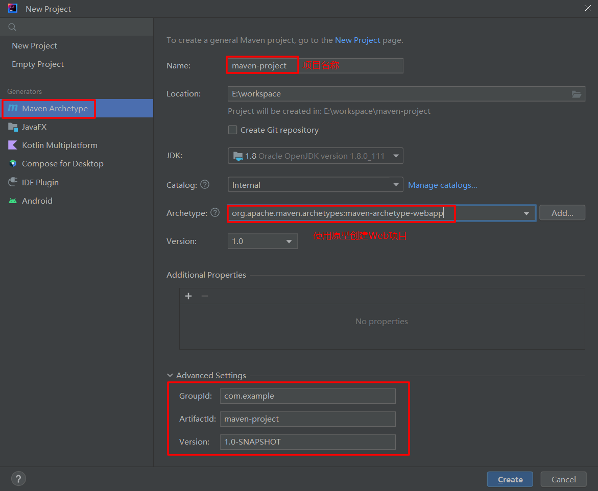
Task: Select Kotlin Multiplatform generator
Action: tap(77, 145)
